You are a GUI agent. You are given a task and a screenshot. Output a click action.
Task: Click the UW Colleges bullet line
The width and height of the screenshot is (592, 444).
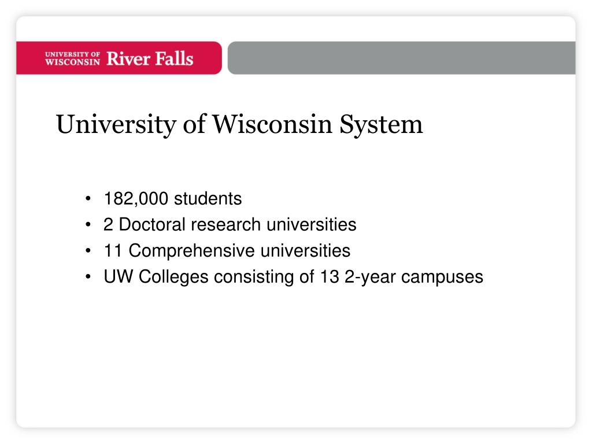pos(293,277)
